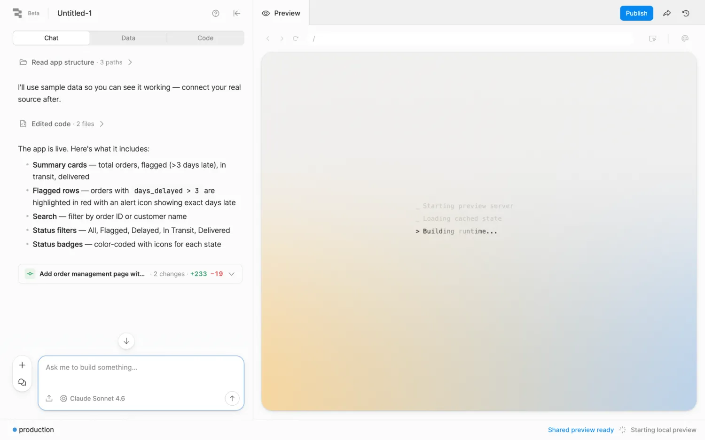
Task: Click the Building runtime... log line
Action: pyautogui.click(x=456, y=231)
